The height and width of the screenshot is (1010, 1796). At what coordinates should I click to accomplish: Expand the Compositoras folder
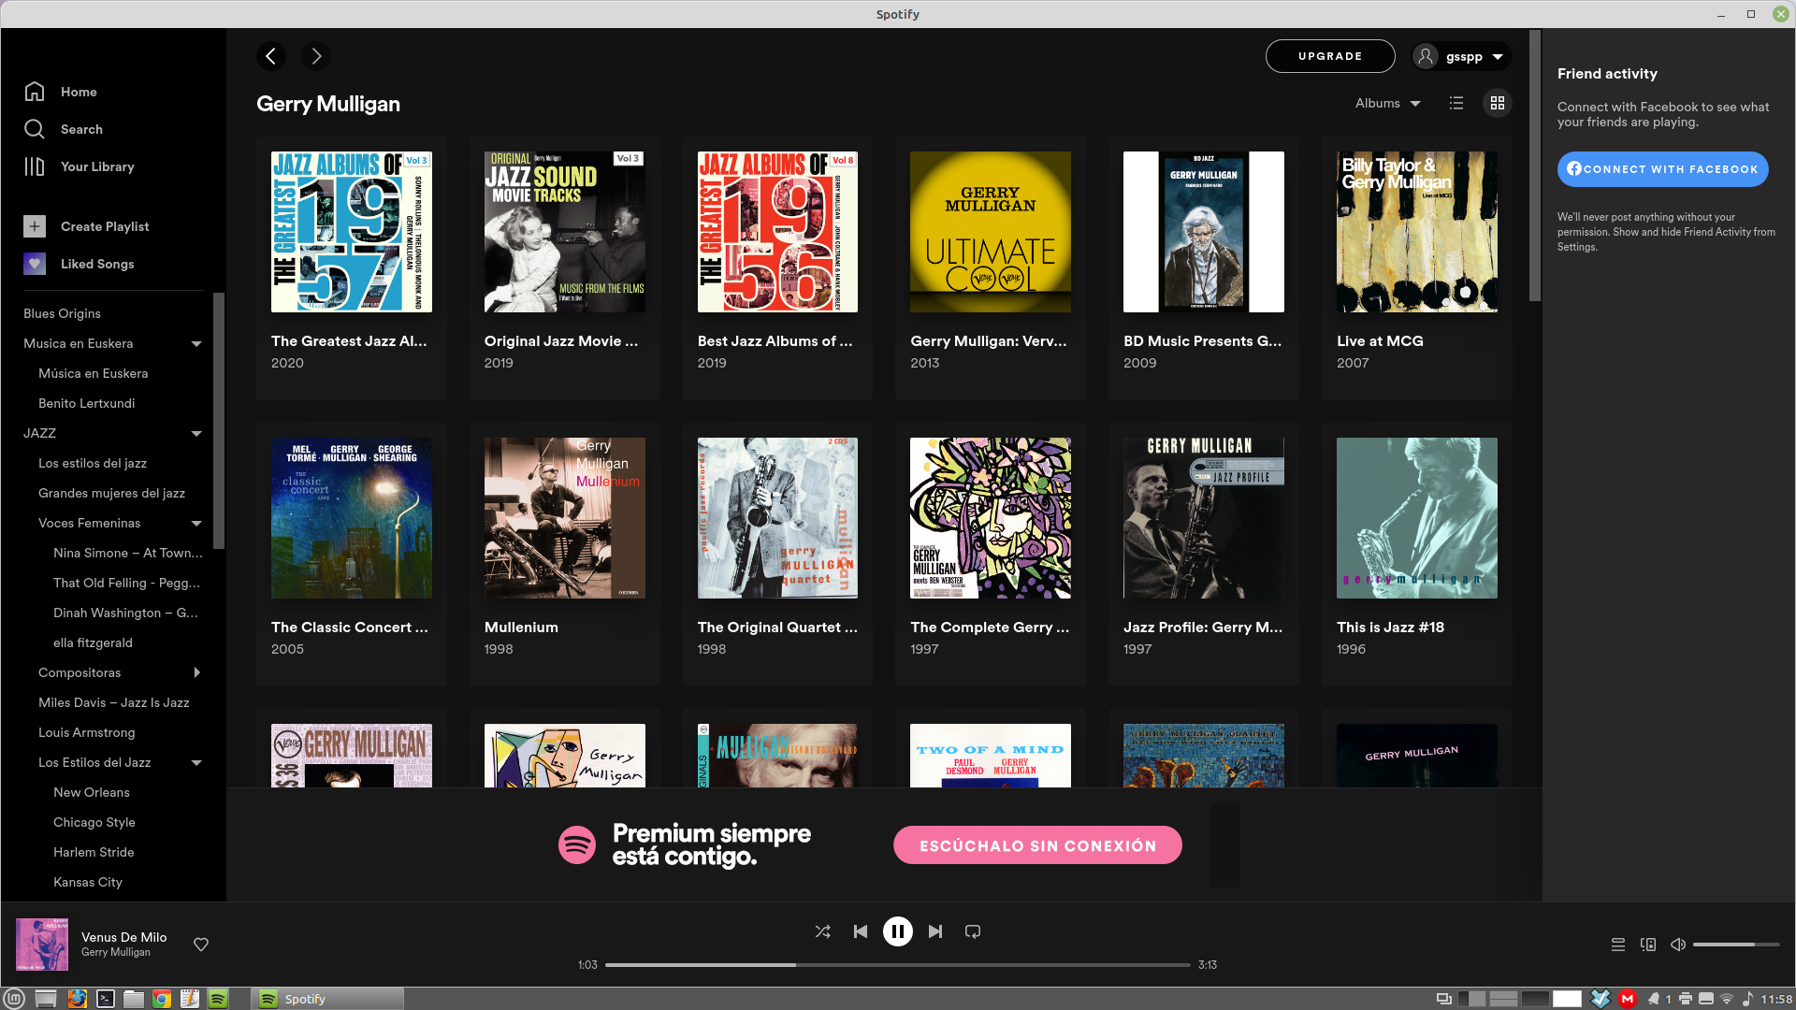tap(196, 672)
